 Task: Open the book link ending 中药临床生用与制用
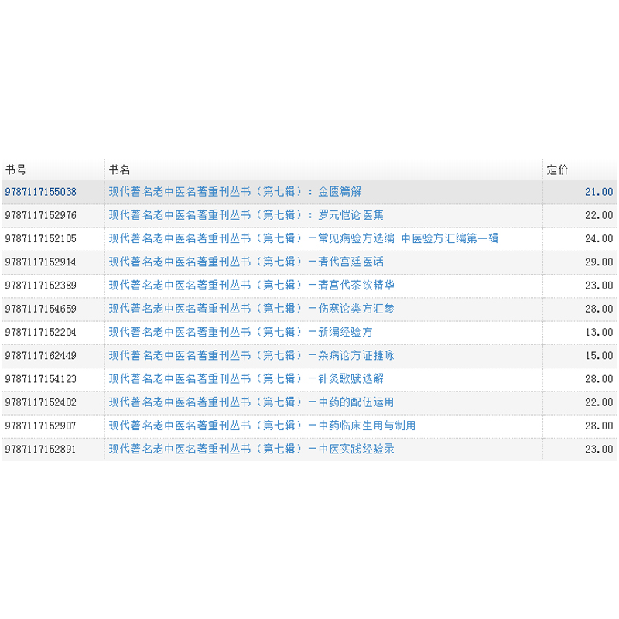(x=262, y=426)
